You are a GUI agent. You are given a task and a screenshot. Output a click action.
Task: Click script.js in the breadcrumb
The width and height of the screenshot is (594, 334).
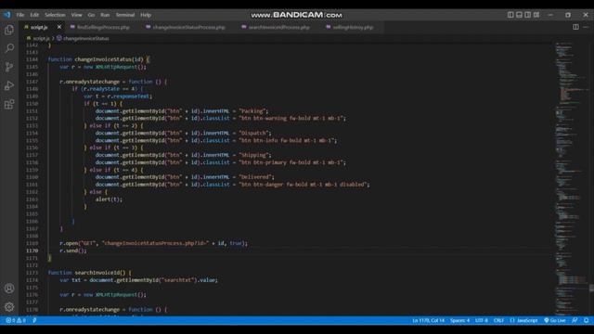click(x=41, y=38)
